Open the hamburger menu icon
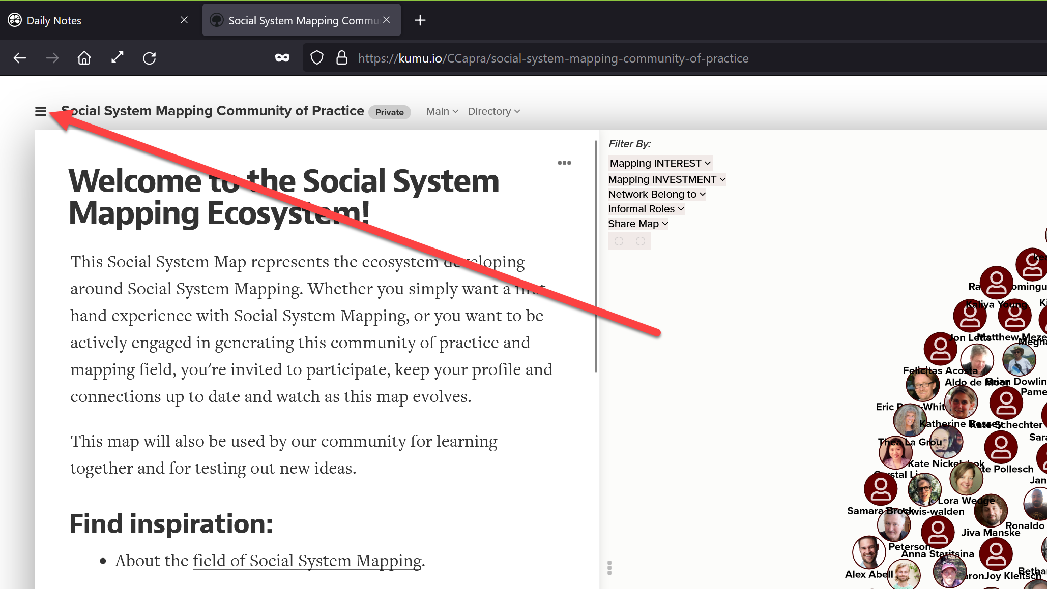Viewport: 1047px width, 589px height. [41, 111]
